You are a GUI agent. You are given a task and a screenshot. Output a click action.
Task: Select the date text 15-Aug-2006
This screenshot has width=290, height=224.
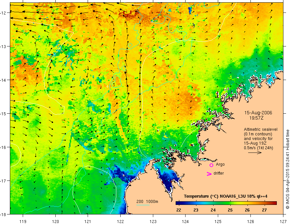click(258, 113)
